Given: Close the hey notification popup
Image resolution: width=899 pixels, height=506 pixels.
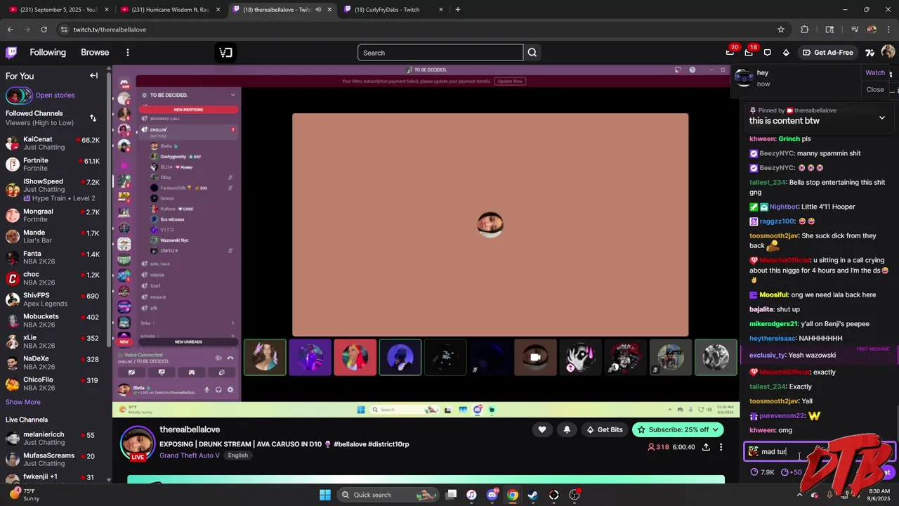Looking at the screenshot, I should [x=875, y=90].
